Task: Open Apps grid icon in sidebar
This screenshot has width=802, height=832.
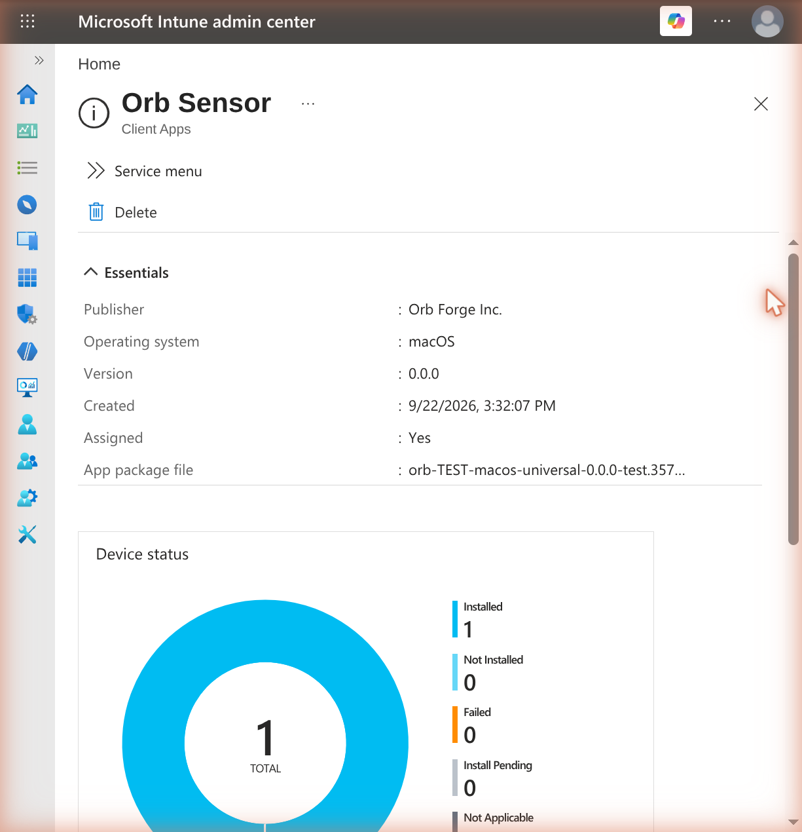Action: (27, 278)
